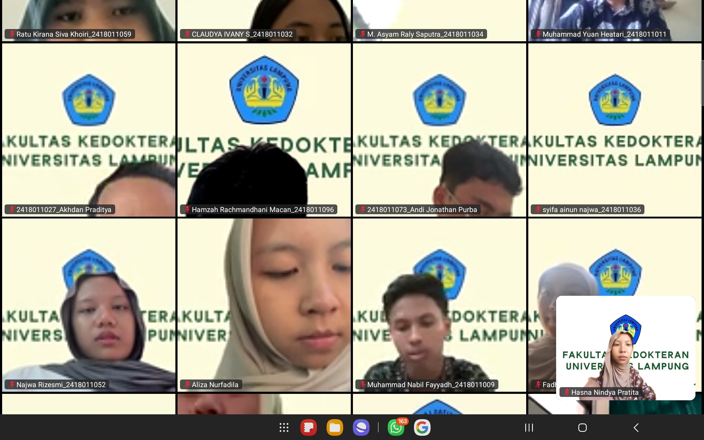Open the yellow My Files folder app
704x440 pixels.
(335, 427)
